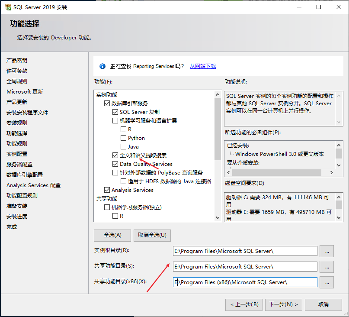Select the 功能选择 step

pos(17,133)
